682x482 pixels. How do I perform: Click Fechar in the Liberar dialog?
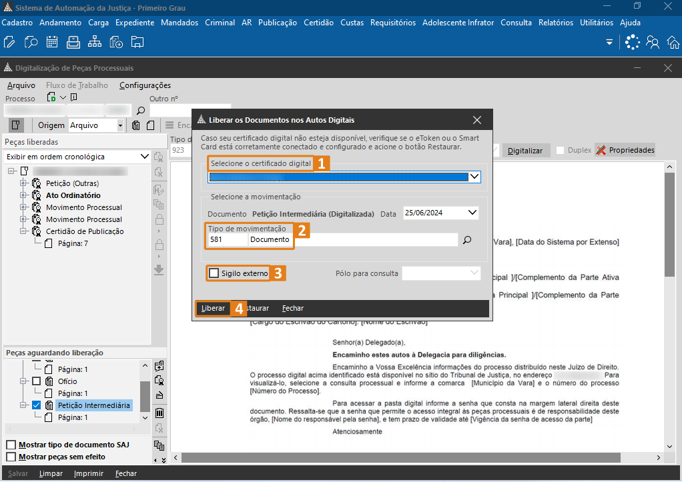coord(293,308)
